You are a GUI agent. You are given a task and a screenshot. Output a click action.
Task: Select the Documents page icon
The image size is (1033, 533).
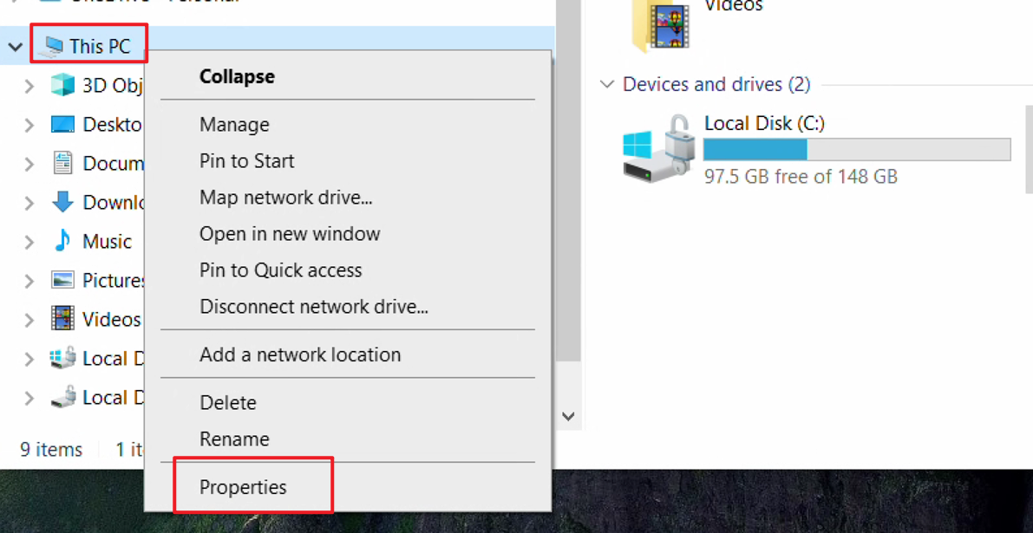pyautogui.click(x=62, y=163)
